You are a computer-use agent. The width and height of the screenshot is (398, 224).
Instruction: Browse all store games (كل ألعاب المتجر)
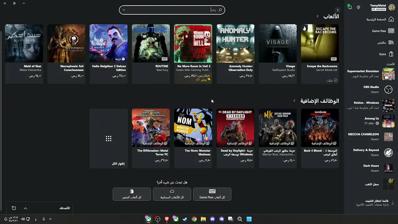click(x=132, y=194)
